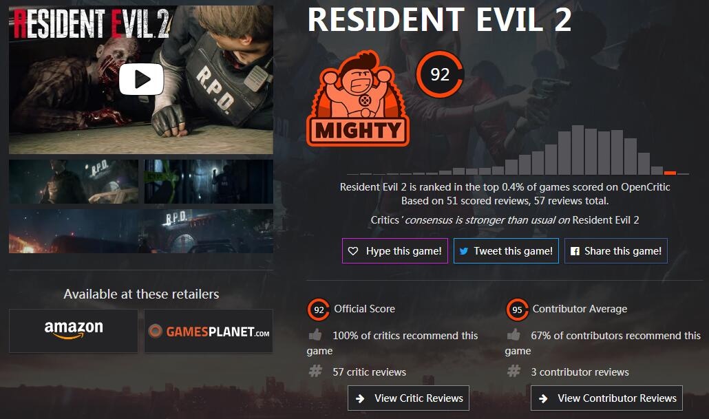
Task: Tweet this game button
Action: (x=506, y=251)
